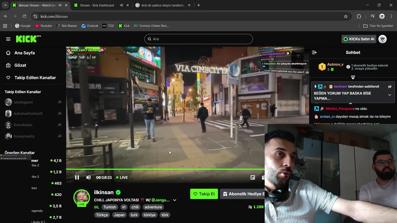Open ilkinsan channel avatar
The height and width of the screenshot is (223, 397).
(x=82, y=198)
